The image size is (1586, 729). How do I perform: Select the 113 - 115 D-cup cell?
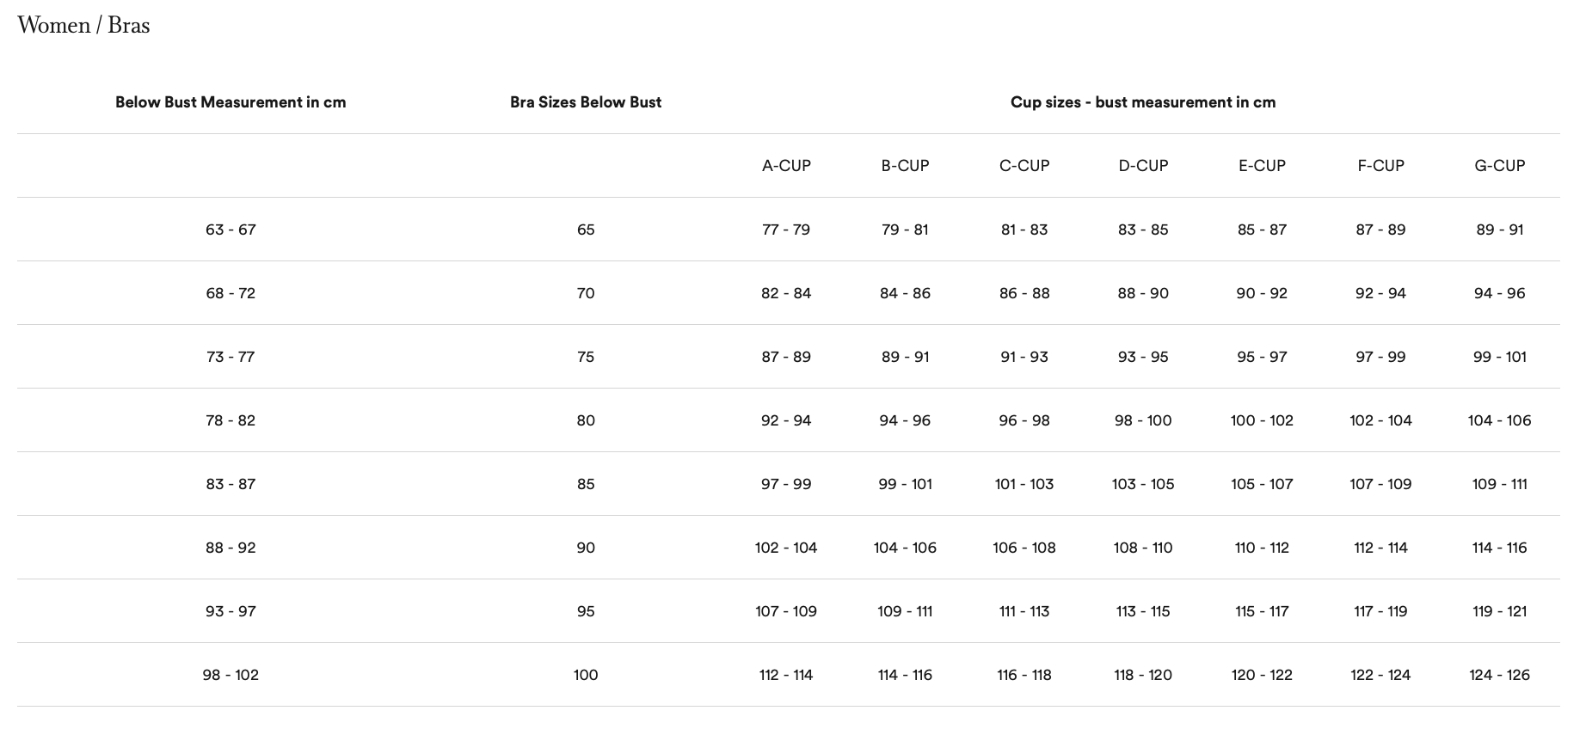(1143, 611)
